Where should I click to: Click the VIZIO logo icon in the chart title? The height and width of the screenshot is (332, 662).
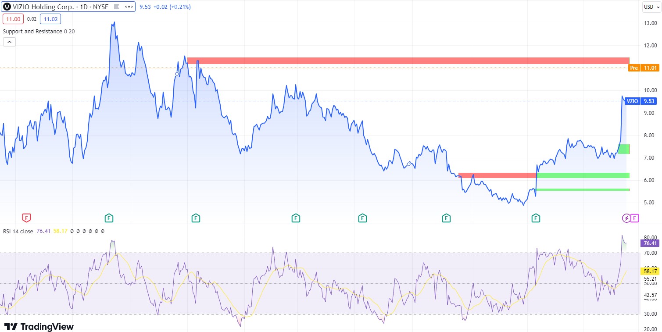[x=7, y=7]
